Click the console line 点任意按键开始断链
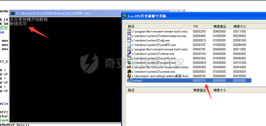This screenshot has width=266, height=126. [x=29, y=19]
